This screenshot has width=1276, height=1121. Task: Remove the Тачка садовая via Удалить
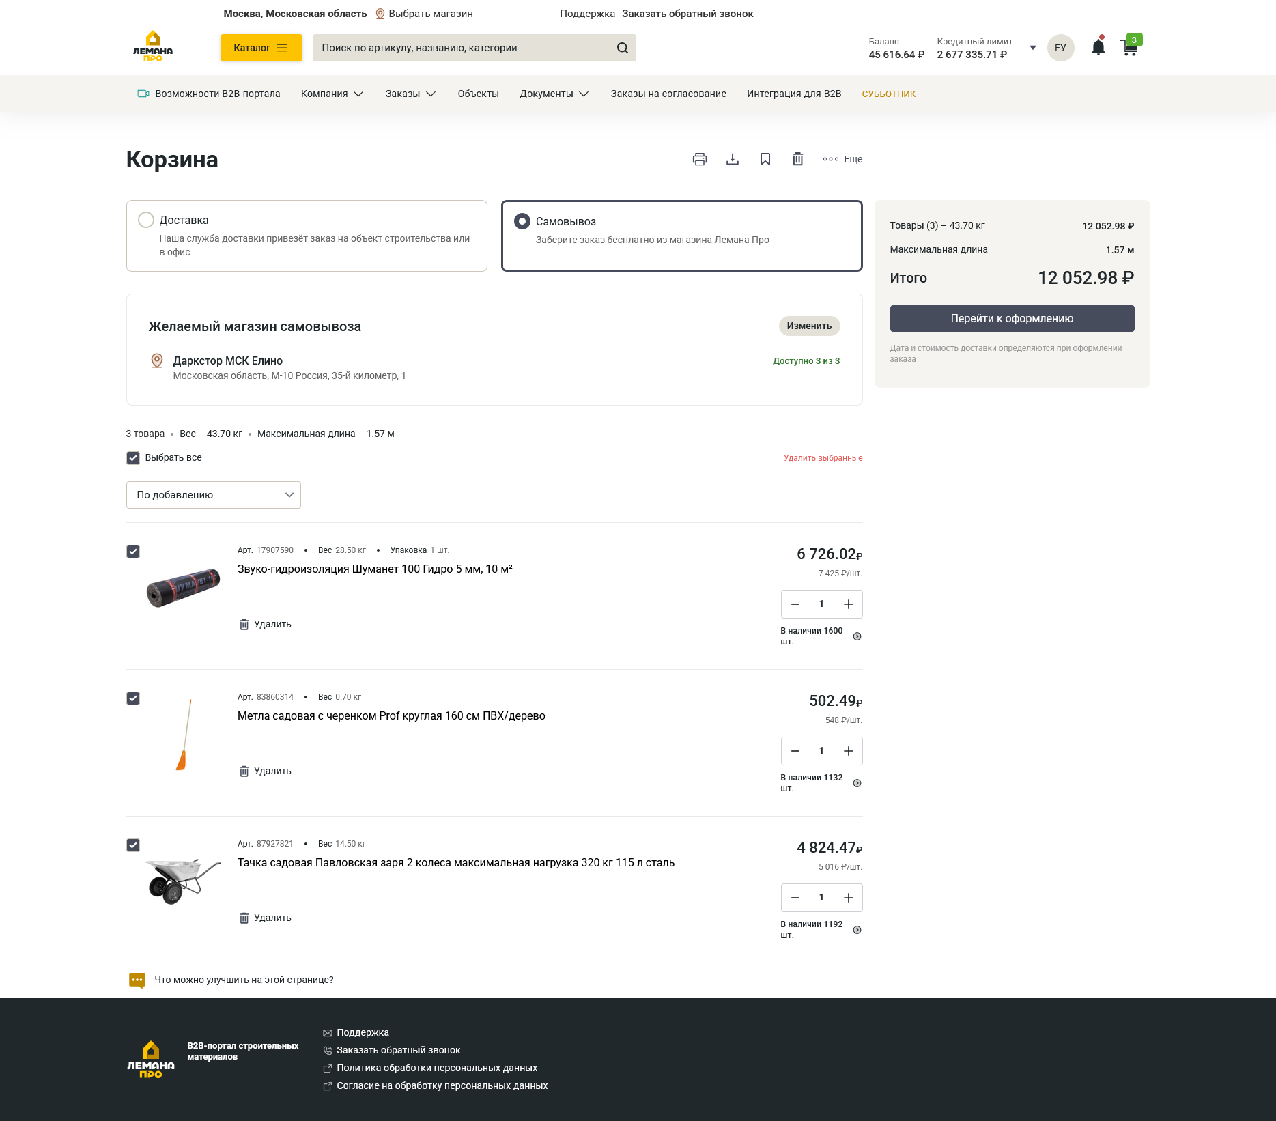[265, 918]
